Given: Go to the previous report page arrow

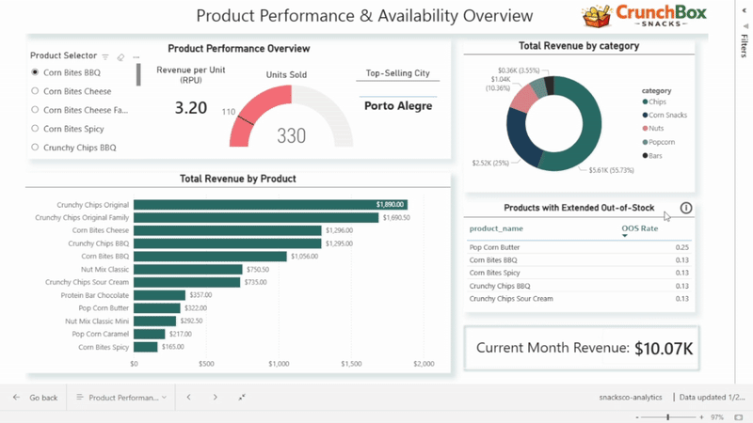Looking at the screenshot, I should (x=188, y=398).
